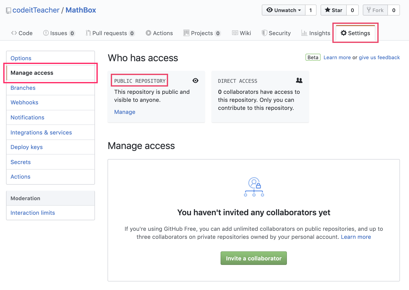Click the eye icon on Public Repository card
This screenshot has width=409, height=290.
point(195,81)
